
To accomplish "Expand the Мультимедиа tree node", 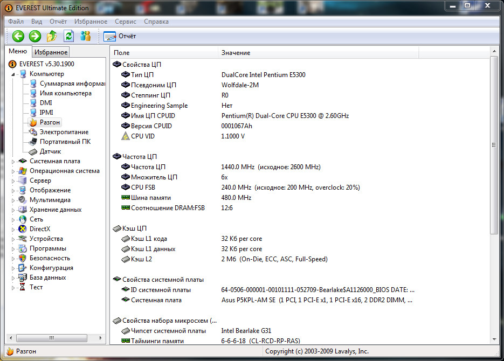I will tap(13, 200).
